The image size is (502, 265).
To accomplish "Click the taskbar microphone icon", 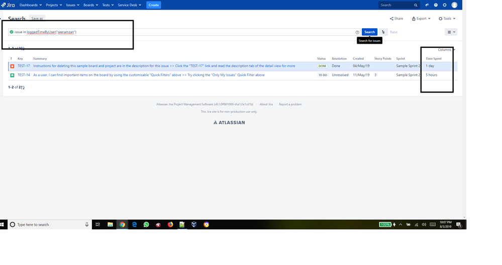I will pos(87,225).
